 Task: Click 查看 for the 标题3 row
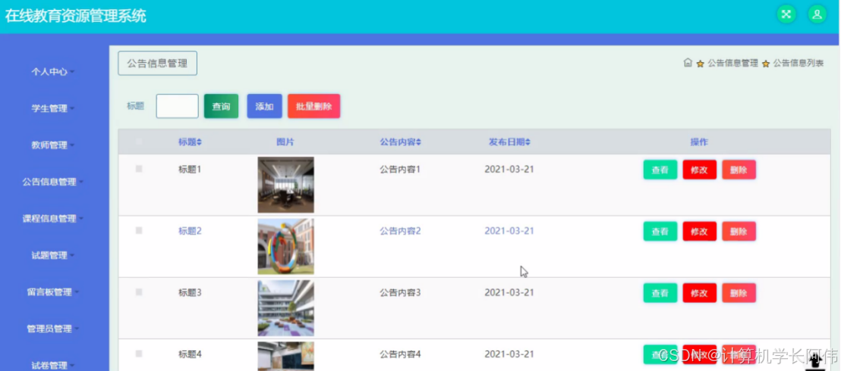pos(660,293)
